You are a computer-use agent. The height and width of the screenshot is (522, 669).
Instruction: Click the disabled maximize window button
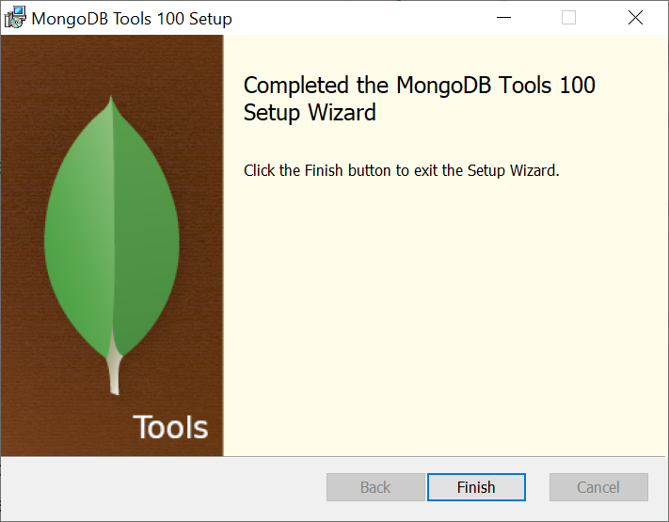pos(568,18)
